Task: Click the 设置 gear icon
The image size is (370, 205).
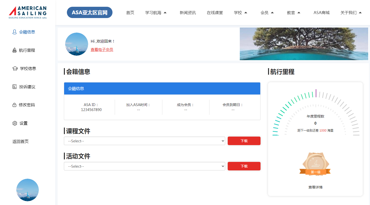Action: [15, 123]
